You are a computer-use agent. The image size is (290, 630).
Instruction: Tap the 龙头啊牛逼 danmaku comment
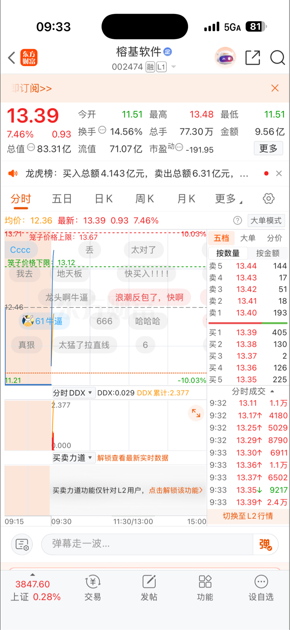coord(67,297)
